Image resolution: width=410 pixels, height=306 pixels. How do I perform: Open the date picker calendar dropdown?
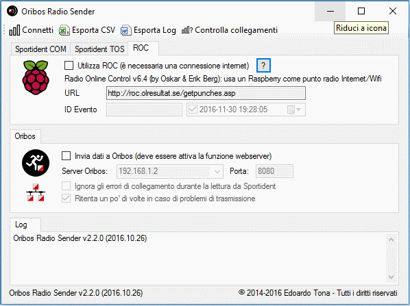tap(294, 110)
